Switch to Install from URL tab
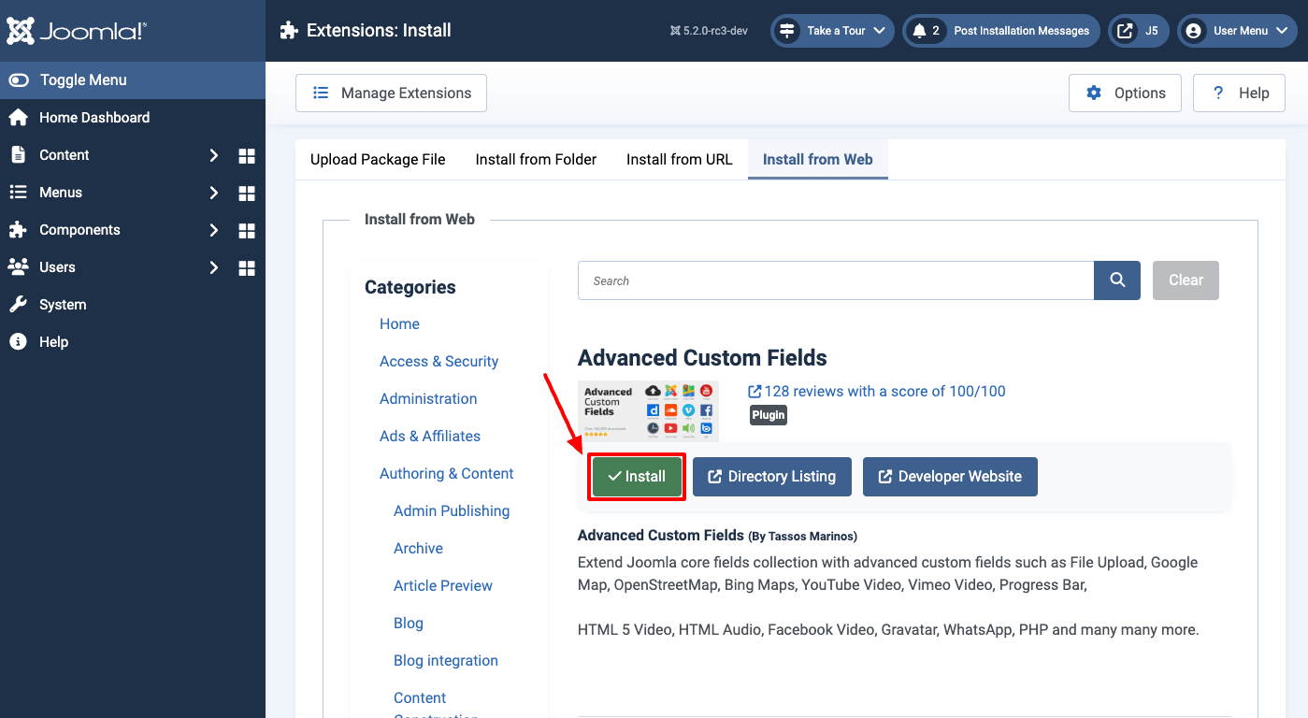Screen dimensions: 1308x718 (x=680, y=160)
